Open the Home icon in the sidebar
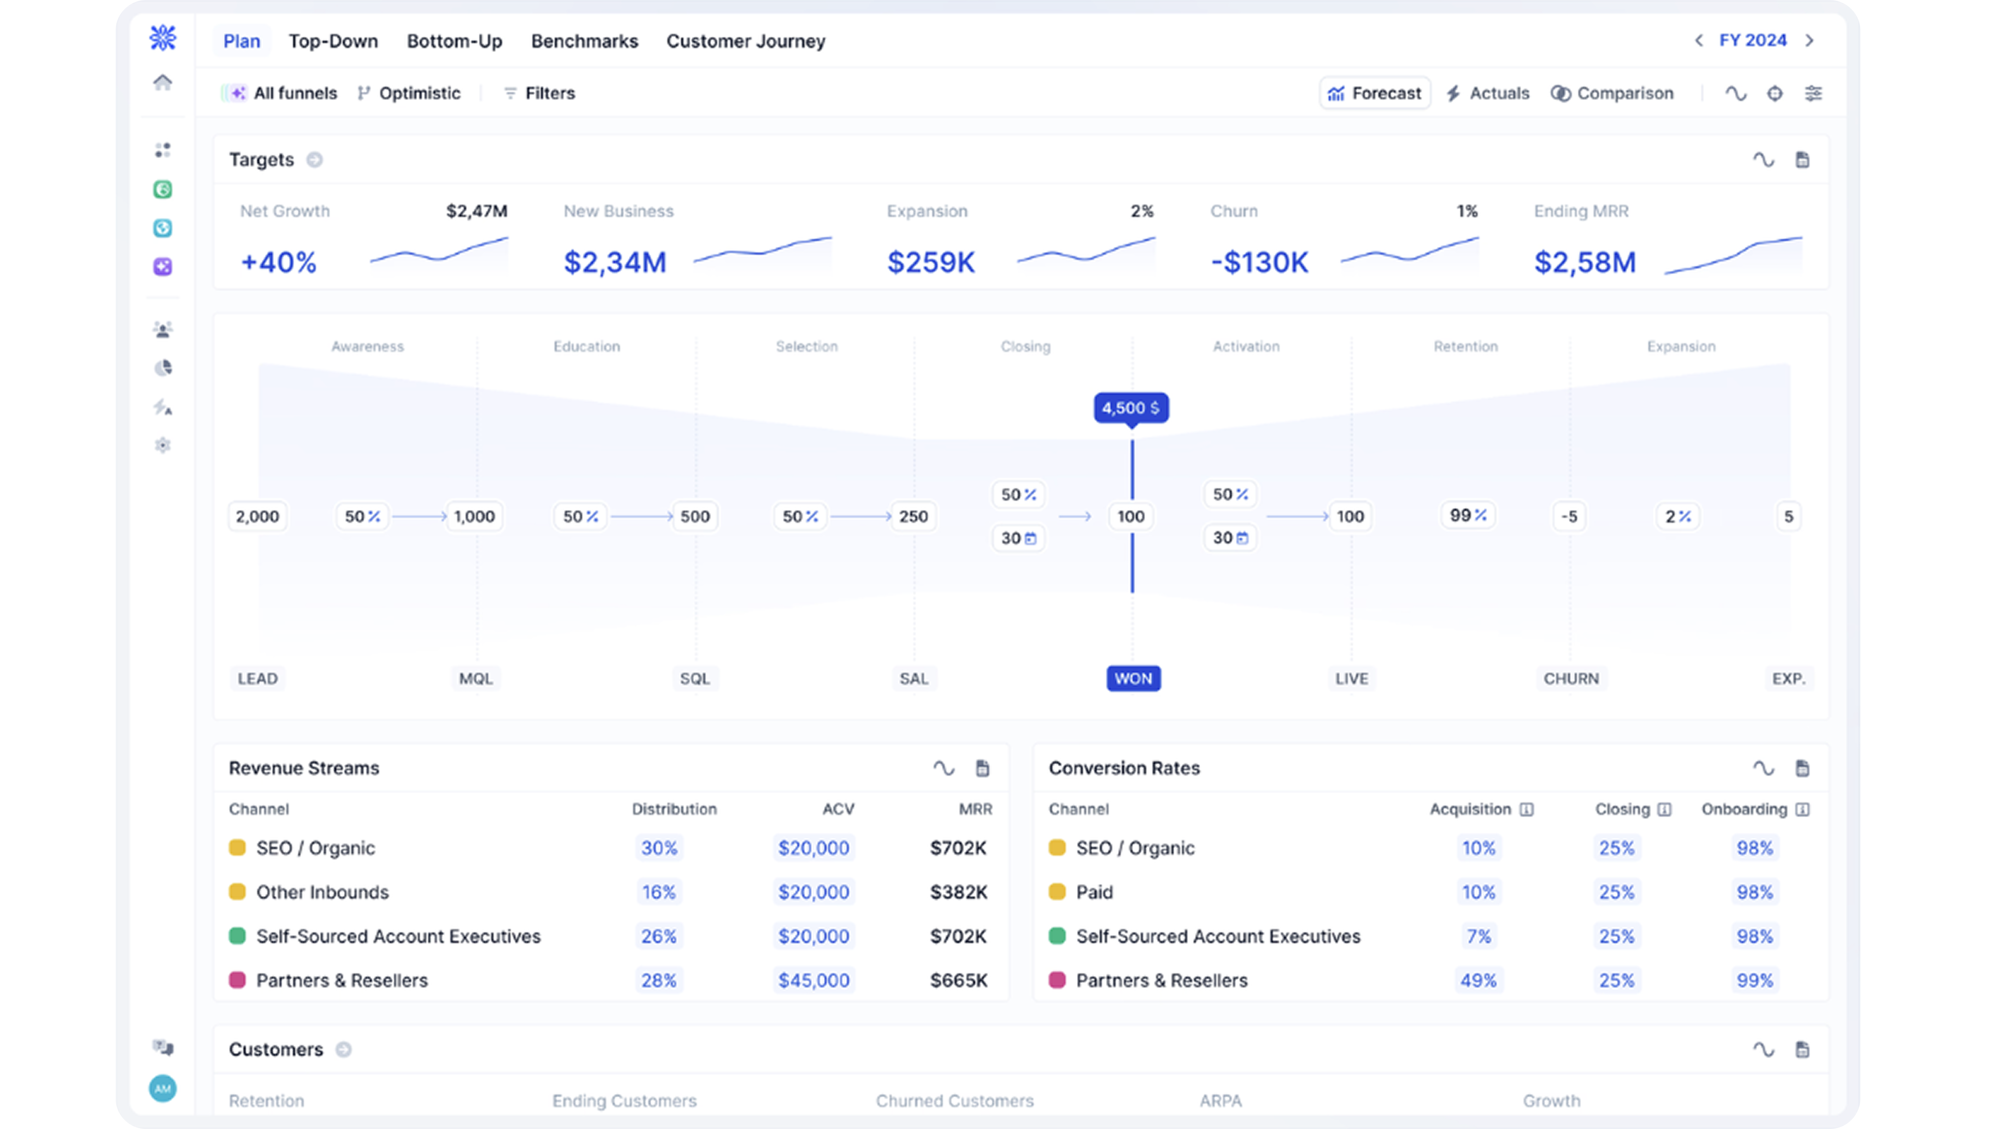Screen dimensions: 2007x1129 [x=163, y=82]
